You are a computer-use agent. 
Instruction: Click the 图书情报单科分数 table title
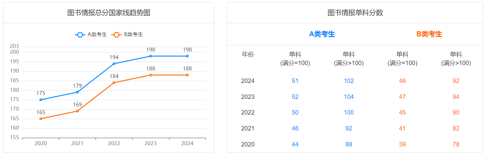coord(355,13)
